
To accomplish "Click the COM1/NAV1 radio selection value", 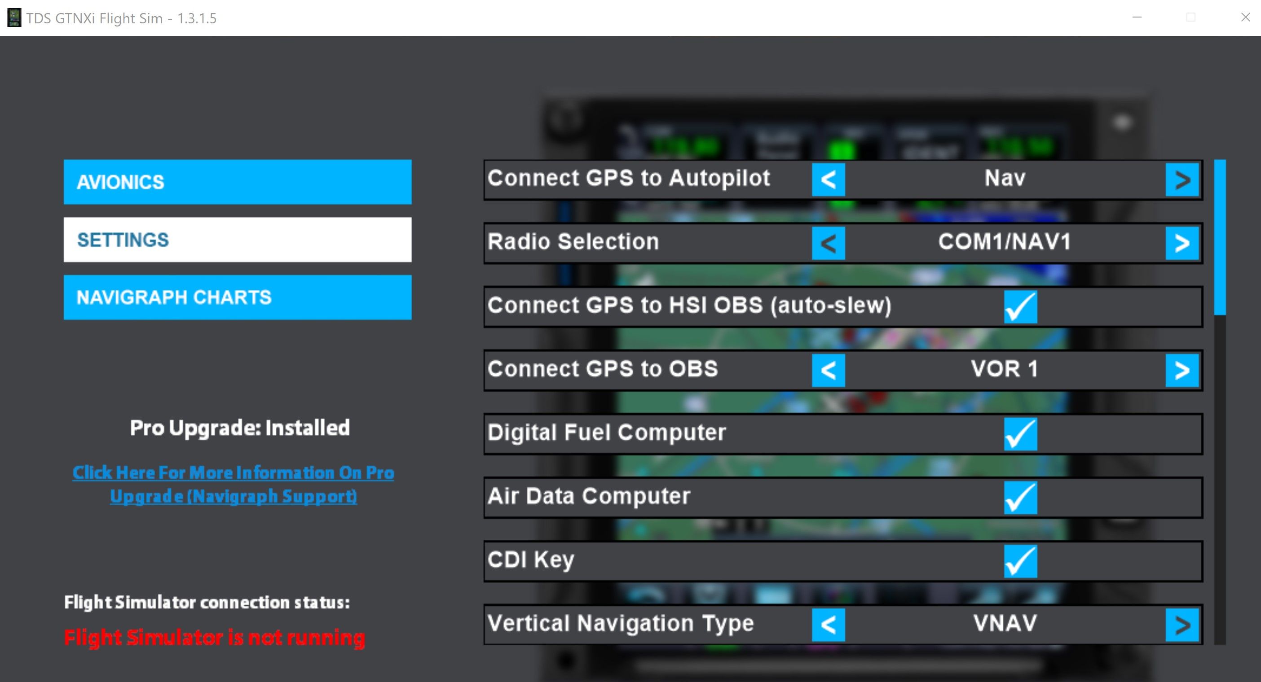I will pos(1005,242).
